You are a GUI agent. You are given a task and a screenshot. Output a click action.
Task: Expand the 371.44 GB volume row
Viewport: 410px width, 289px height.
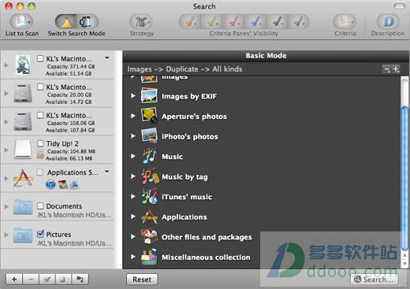coord(6,65)
